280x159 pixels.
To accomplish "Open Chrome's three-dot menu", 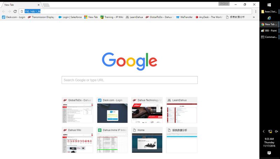I will (x=256, y=12).
